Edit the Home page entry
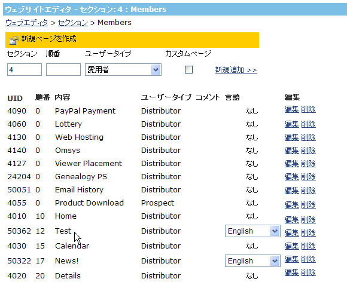Screen dimensions: 347x282 [x=291, y=220]
